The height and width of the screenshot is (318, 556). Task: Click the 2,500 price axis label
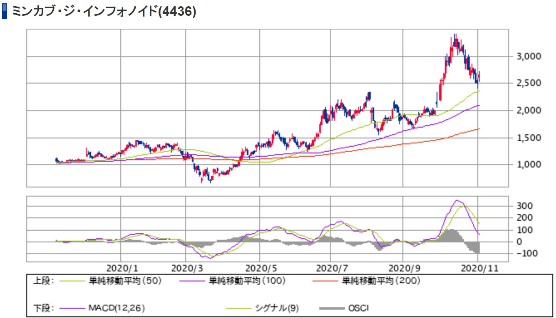pos(530,83)
